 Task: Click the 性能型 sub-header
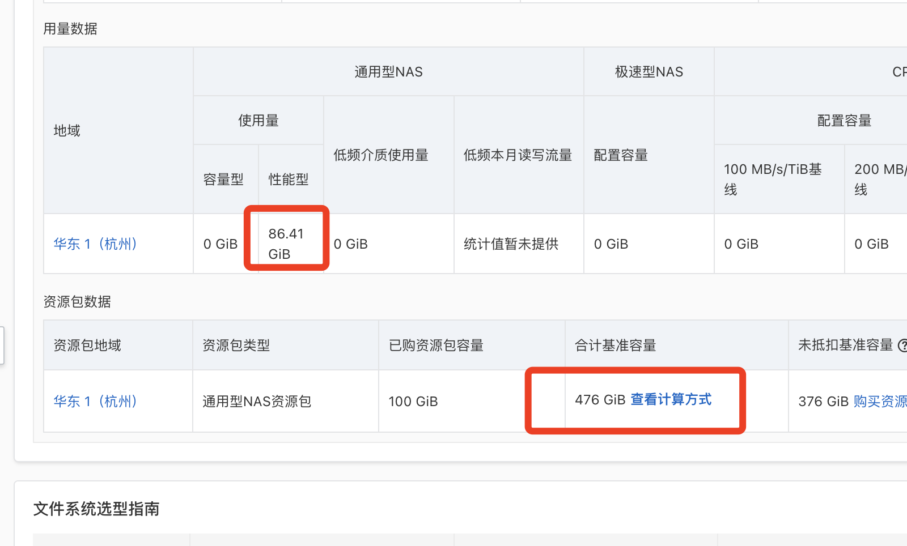(x=289, y=180)
